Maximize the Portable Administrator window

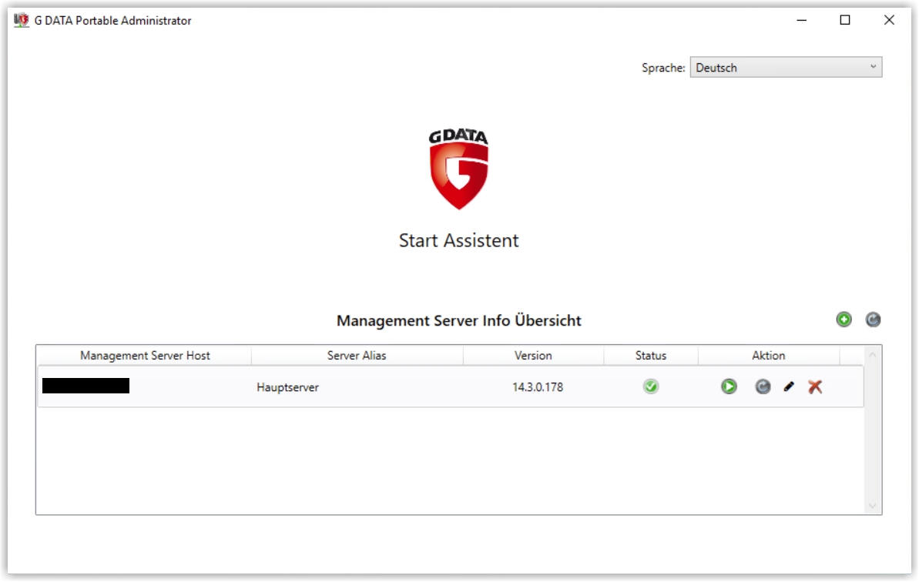tap(845, 21)
